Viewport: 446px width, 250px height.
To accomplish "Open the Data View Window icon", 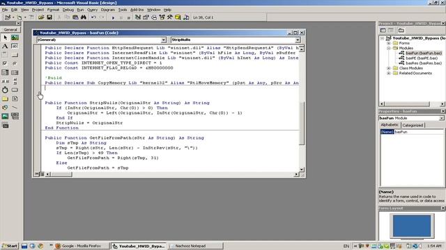I will click(x=178, y=17).
